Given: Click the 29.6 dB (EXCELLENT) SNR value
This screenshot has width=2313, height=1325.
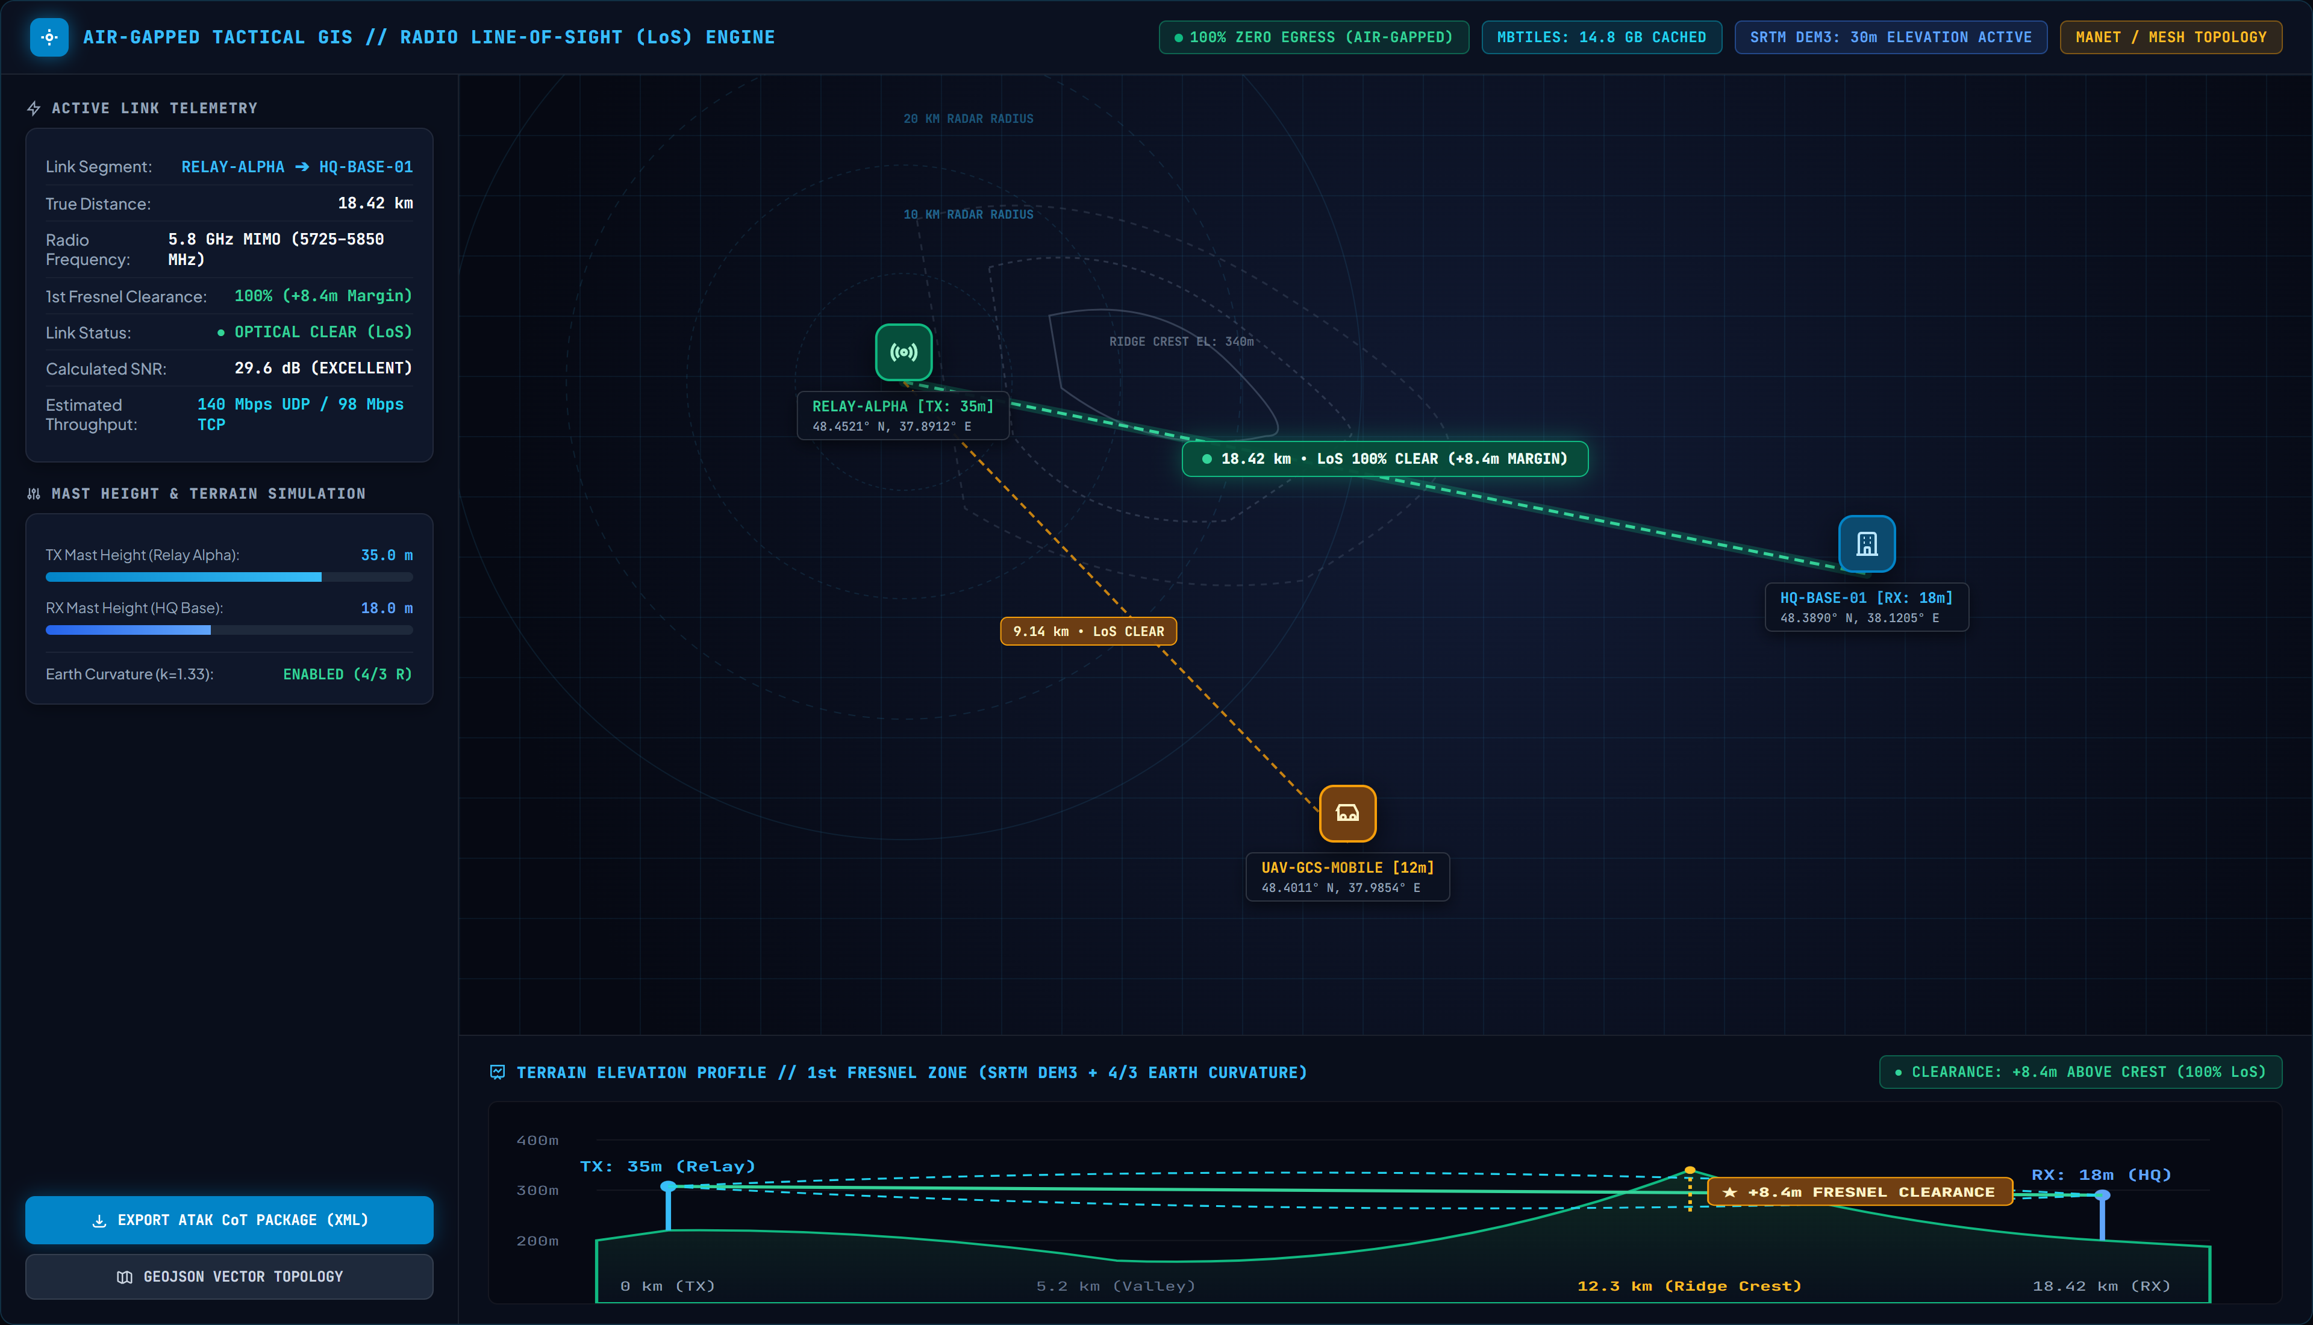Looking at the screenshot, I should coord(323,369).
